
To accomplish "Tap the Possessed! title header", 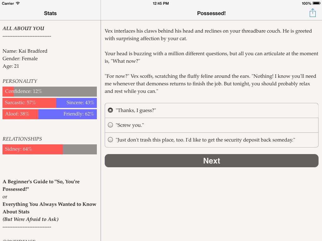I will (x=211, y=13).
